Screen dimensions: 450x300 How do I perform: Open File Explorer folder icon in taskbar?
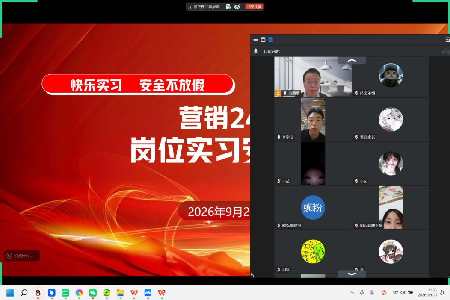(120, 293)
